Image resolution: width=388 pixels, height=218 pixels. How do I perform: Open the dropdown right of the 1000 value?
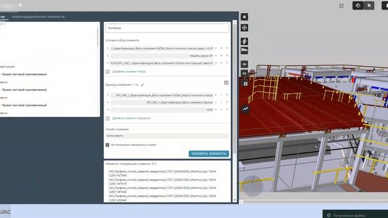216,110
